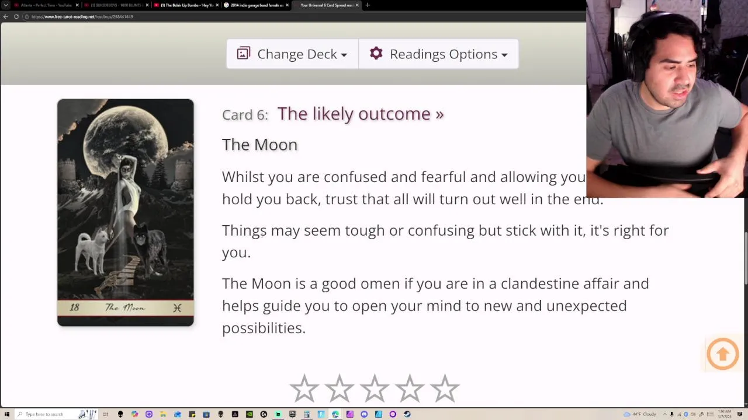Click the 'Card 6:' label

(245, 115)
